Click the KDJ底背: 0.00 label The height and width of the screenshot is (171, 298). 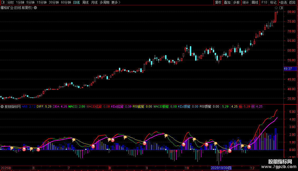121,107
